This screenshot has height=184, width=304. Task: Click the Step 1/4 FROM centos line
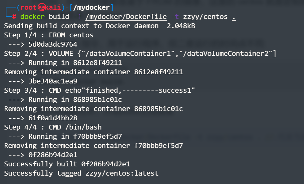[x=49, y=35]
